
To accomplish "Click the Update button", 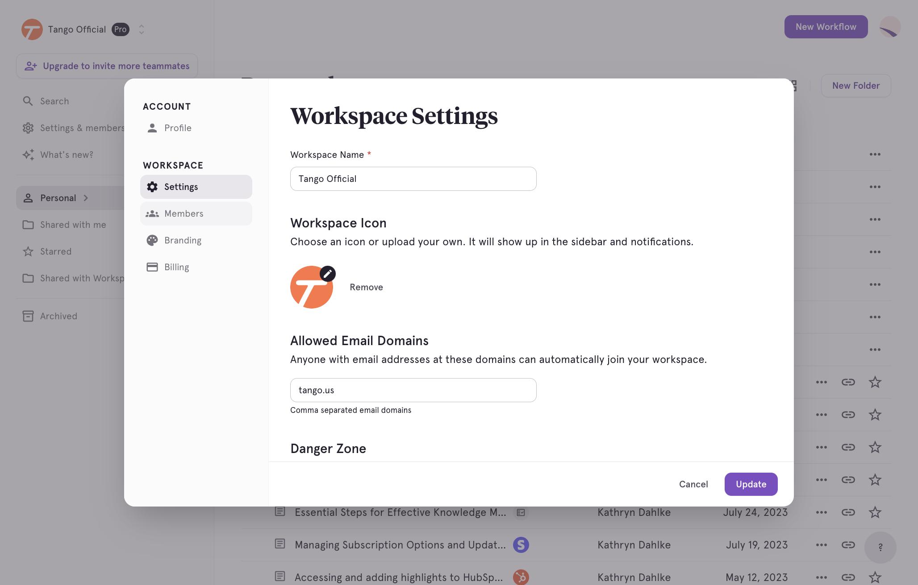I will point(751,484).
